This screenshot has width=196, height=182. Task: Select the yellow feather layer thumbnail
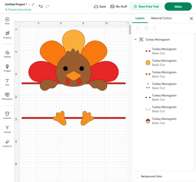(x=148, y=63)
